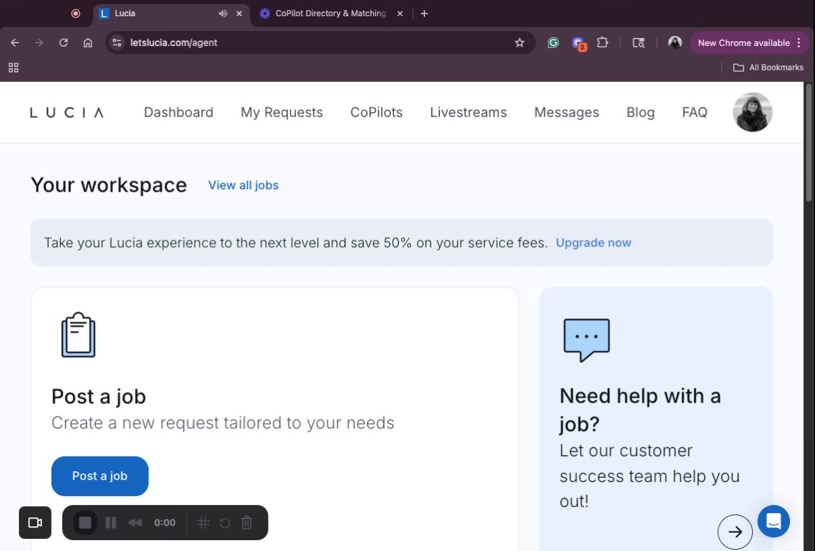This screenshot has height=551, width=815.
Task: Pause the screen recording
Action: click(111, 523)
